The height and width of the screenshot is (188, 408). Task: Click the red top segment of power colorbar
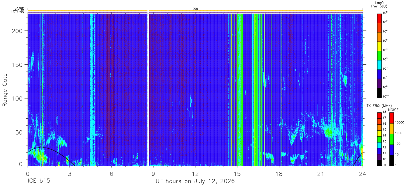click(x=379, y=18)
